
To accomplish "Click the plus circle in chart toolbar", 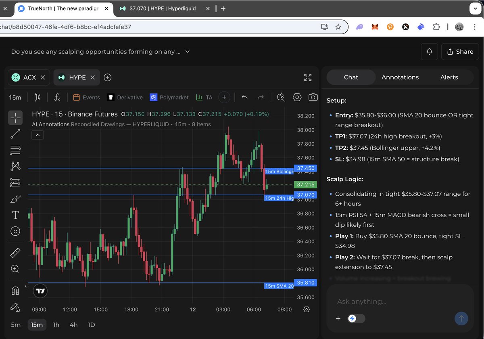I will click(x=224, y=97).
